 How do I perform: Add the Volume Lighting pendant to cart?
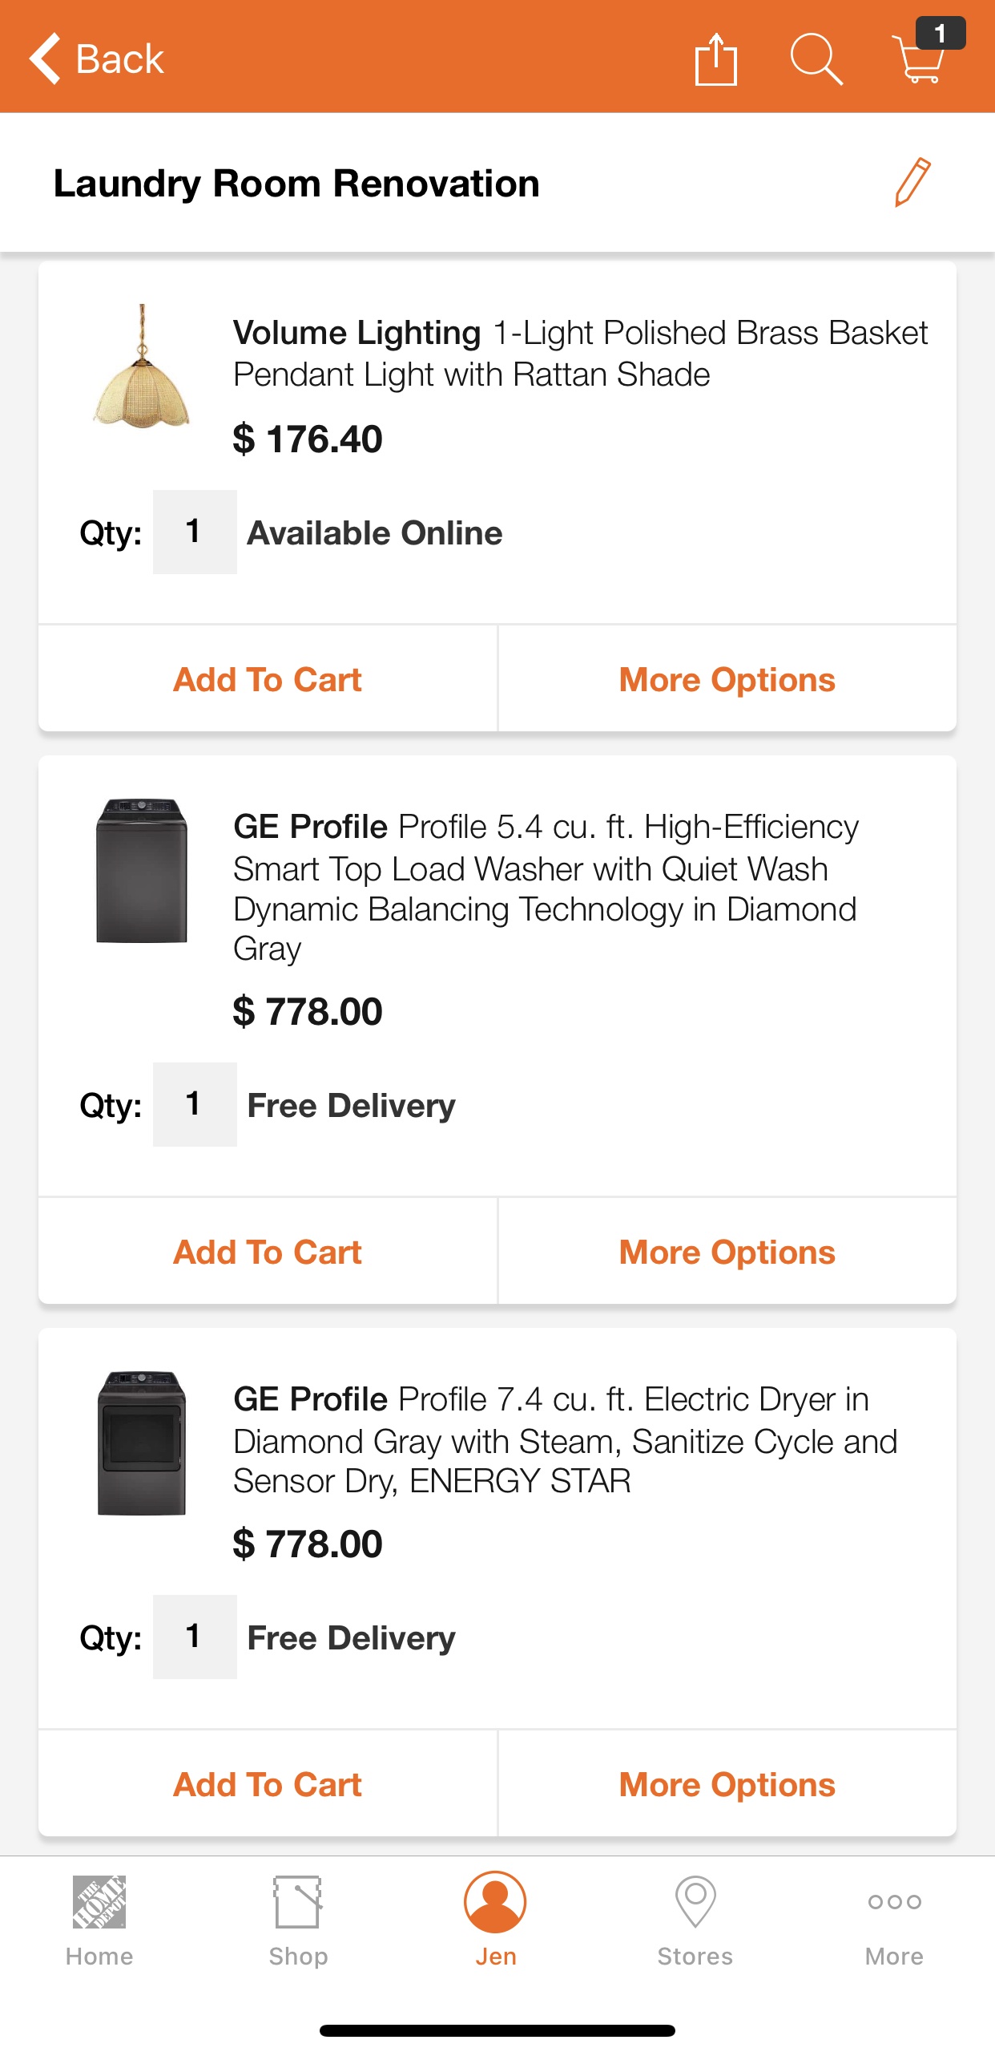[268, 679]
